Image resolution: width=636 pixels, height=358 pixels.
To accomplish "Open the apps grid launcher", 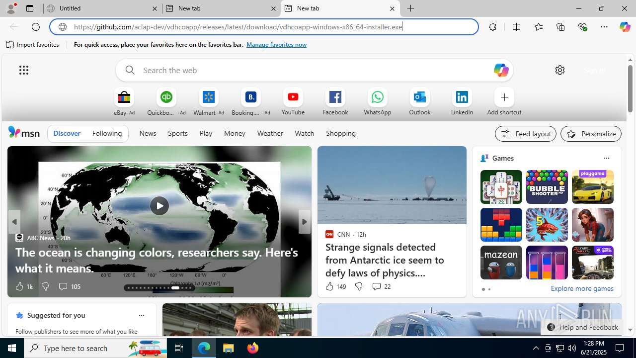I will (24, 70).
